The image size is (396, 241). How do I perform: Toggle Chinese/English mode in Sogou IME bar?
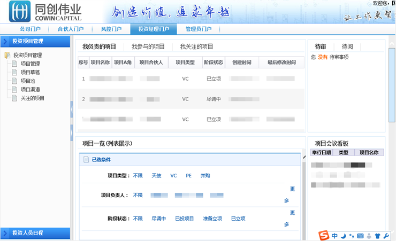[x=334, y=236]
